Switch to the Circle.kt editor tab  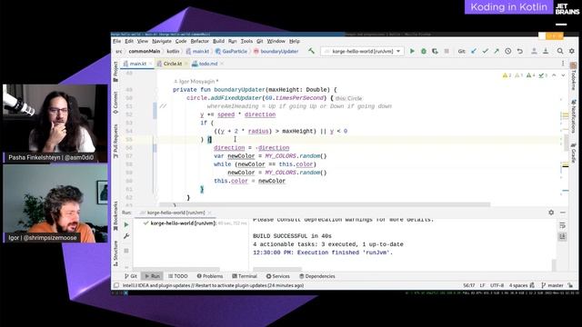[173, 64]
